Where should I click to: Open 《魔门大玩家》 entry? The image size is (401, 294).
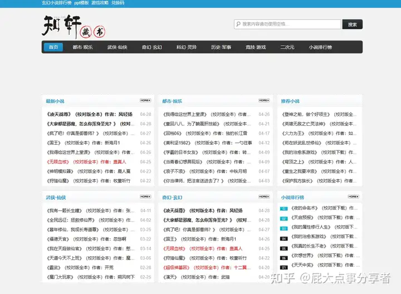tap(91, 277)
